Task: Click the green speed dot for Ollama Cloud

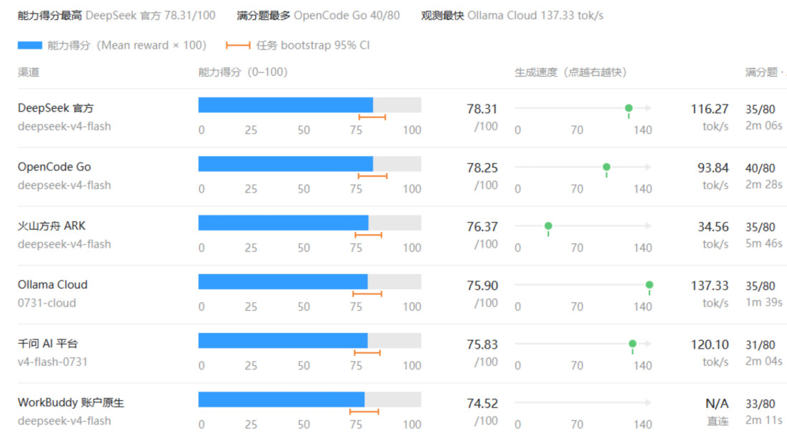Action: coord(649,285)
